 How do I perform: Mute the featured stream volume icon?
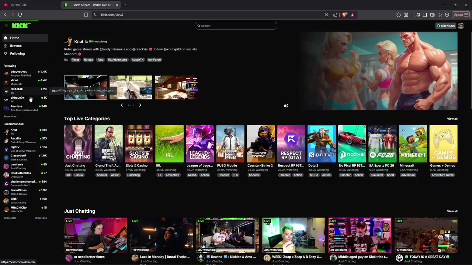286,106
